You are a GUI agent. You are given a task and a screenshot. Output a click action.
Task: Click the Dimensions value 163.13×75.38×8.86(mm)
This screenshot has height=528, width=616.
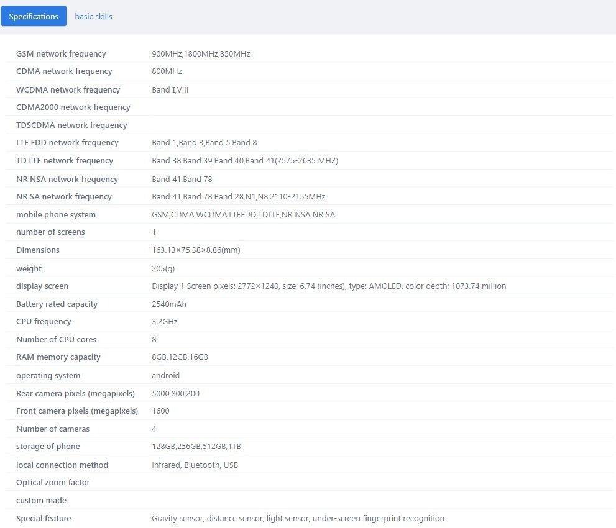coord(196,250)
